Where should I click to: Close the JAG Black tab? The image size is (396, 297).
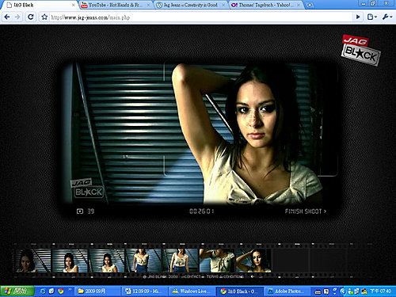pyautogui.click(x=74, y=5)
